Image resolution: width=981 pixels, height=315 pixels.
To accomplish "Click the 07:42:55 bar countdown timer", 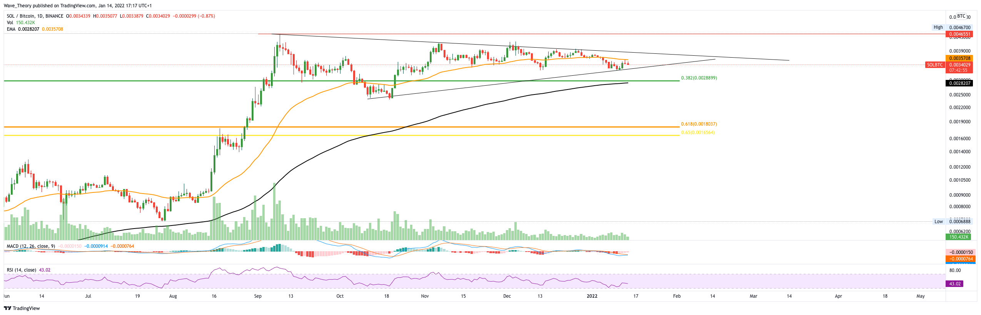I will pos(958,70).
